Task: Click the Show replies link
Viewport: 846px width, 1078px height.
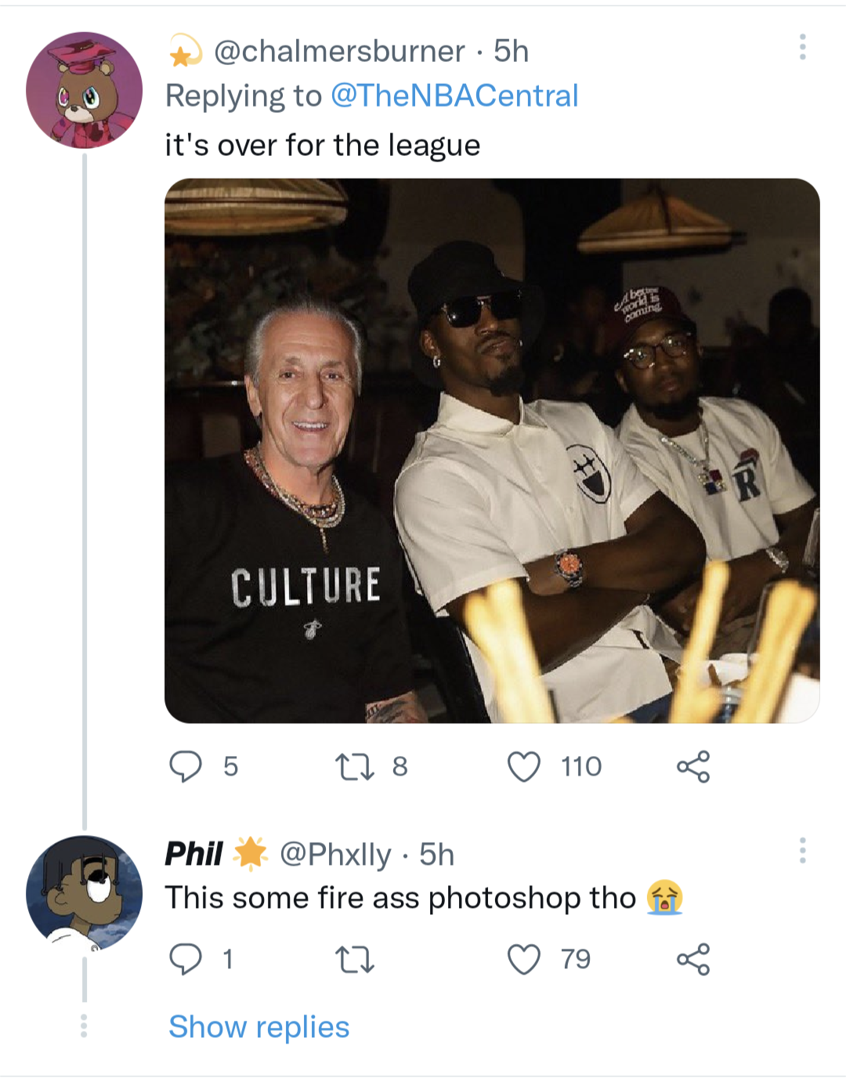Action: [x=259, y=1026]
